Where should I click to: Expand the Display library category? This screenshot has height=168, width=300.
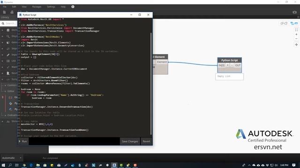pyautogui.click(x=2, y=36)
